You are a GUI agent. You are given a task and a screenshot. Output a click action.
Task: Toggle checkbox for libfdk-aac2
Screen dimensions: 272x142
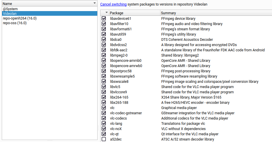point(104,50)
